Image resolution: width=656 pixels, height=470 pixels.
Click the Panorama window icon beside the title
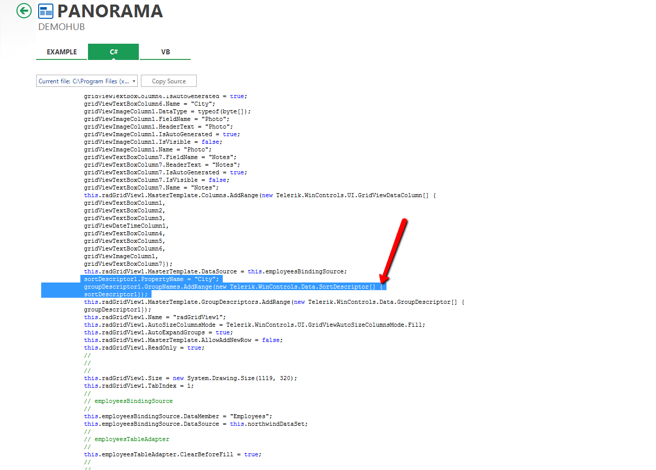(46, 11)
